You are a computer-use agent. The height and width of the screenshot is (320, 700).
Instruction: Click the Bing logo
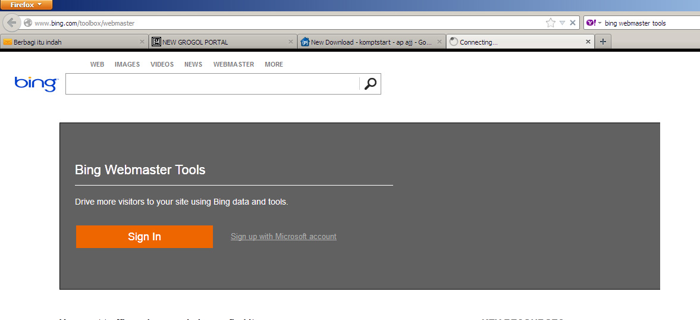(36, 83)
